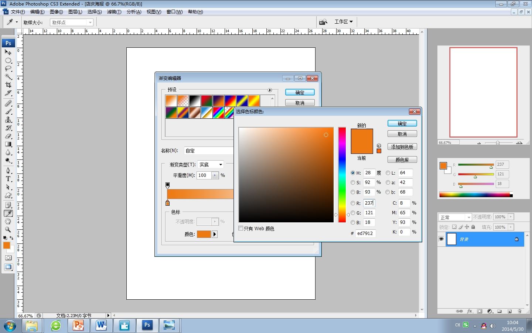
Task: Select the Move tool
Action: [8, 52]
